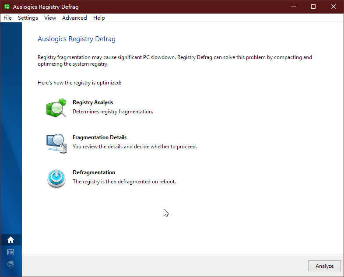The image size is (344, 277).
Task: Expand the View menu
Action: [x=50, y=18]
